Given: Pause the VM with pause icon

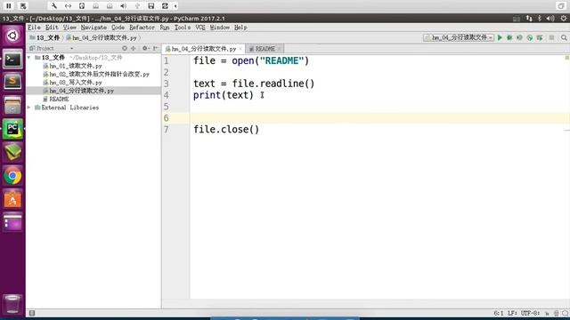Looking at the screenshot, I should point(9,6).
